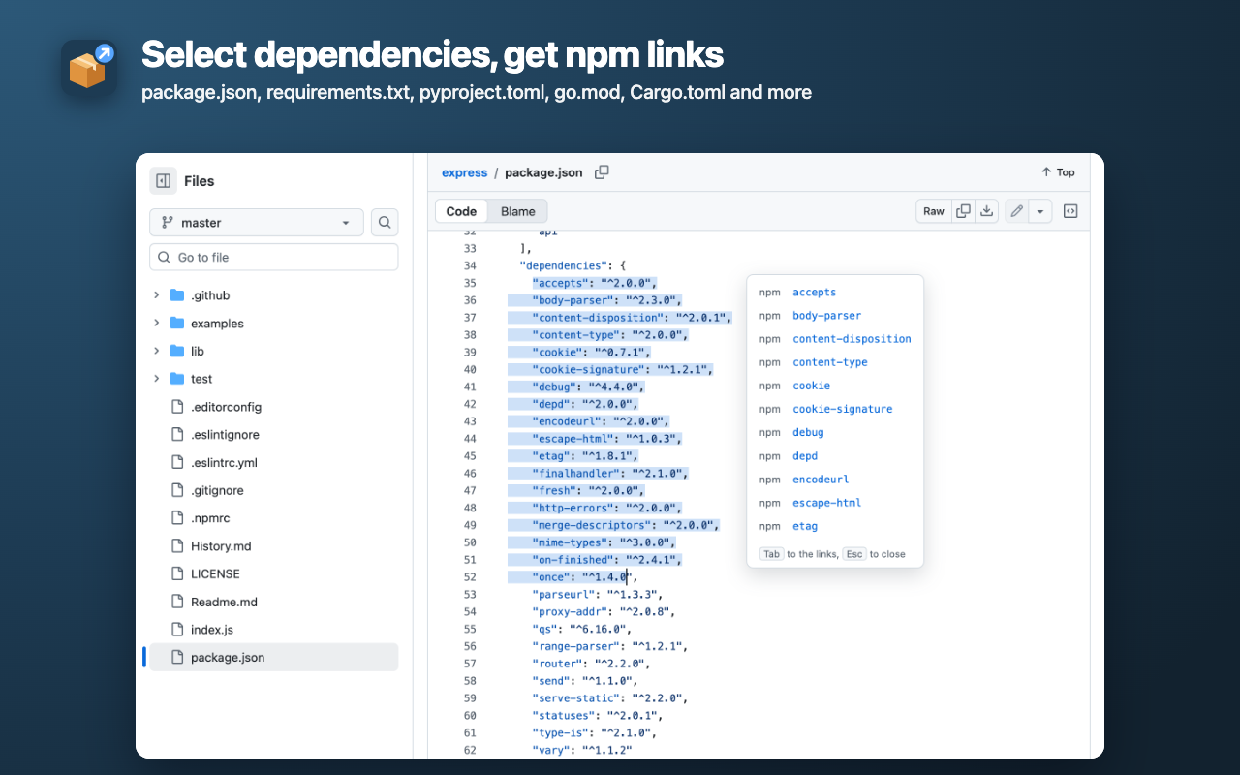Screen dimensions: 1240x775
Task: Open .gitignore in the file tree
Action: point(217,490)
